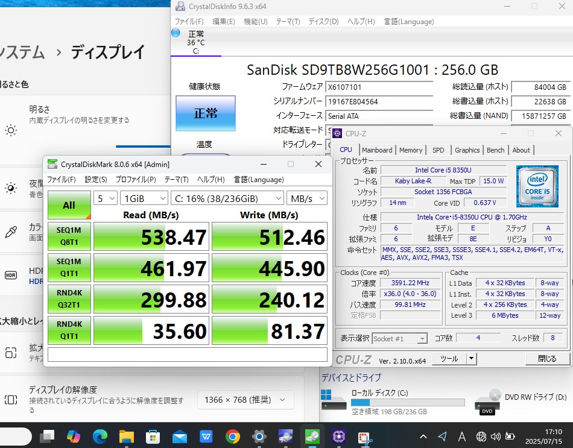Image resolution: width=573 pixels, height=448 pixels.
Task: Click the battery icon in the tray
Action: pos(510,437)
